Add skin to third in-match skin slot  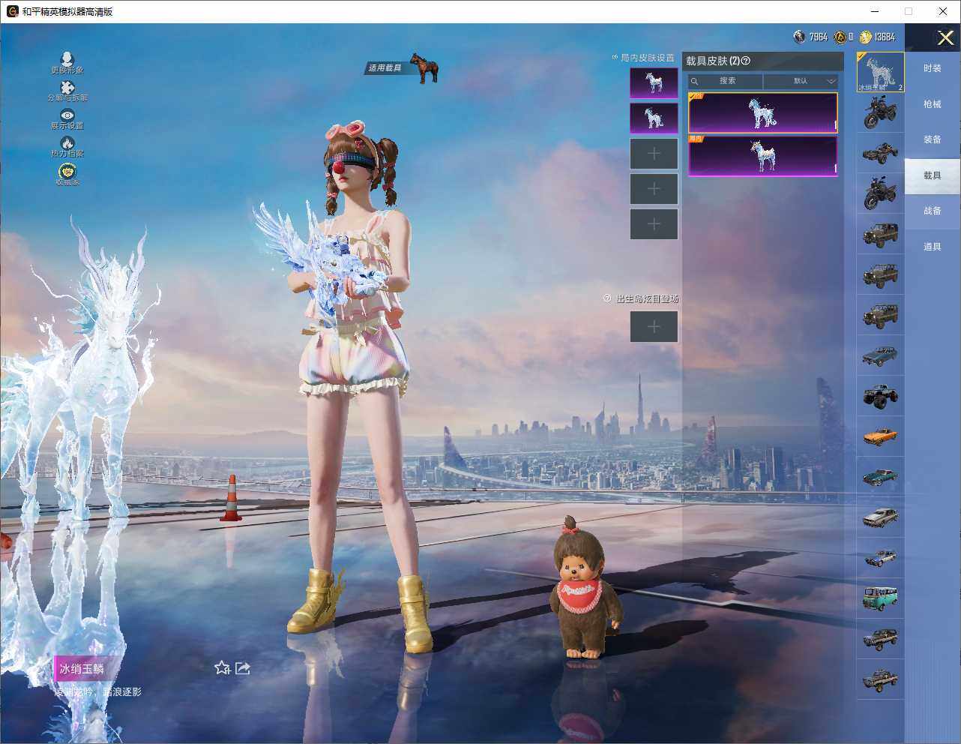click(654, 154)
